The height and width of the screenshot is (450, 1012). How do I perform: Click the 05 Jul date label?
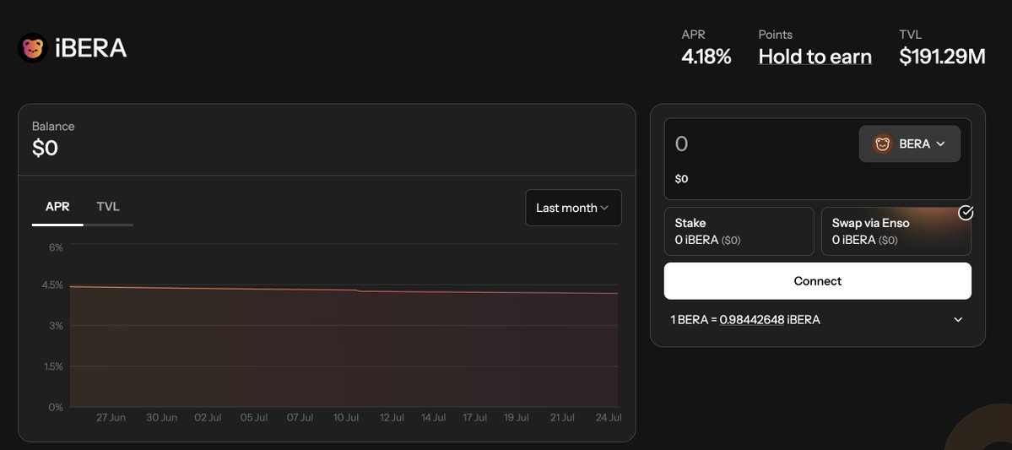(254, 418)
